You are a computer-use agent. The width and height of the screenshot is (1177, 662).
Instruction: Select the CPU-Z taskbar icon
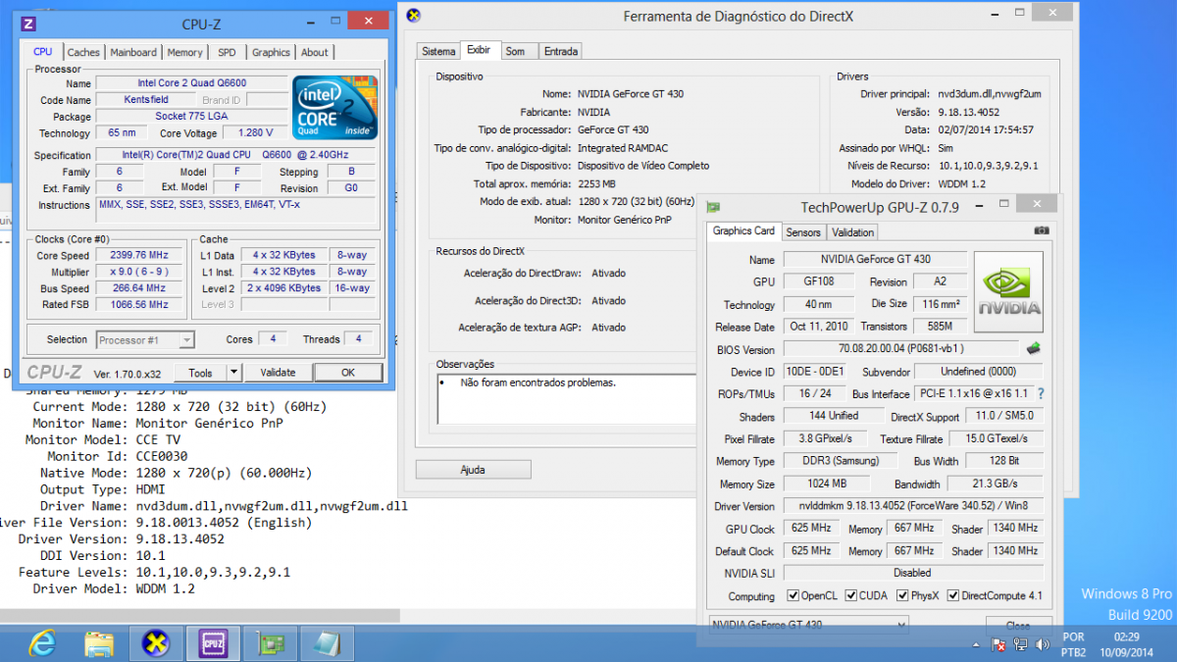click(x=214, y=643)
